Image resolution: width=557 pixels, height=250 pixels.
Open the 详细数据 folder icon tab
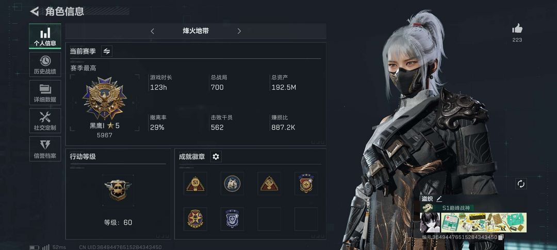[x=45, y=93]
